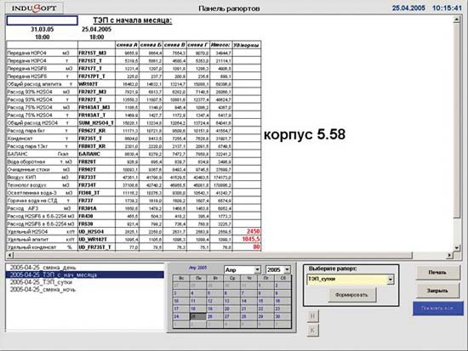
Task: Click the empty input field above the date 31.03.05
Action: [x=42, y=20]
